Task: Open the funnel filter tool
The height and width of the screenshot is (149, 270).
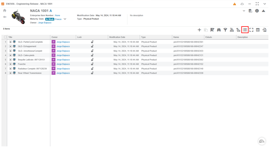Action: click(225, 30)
